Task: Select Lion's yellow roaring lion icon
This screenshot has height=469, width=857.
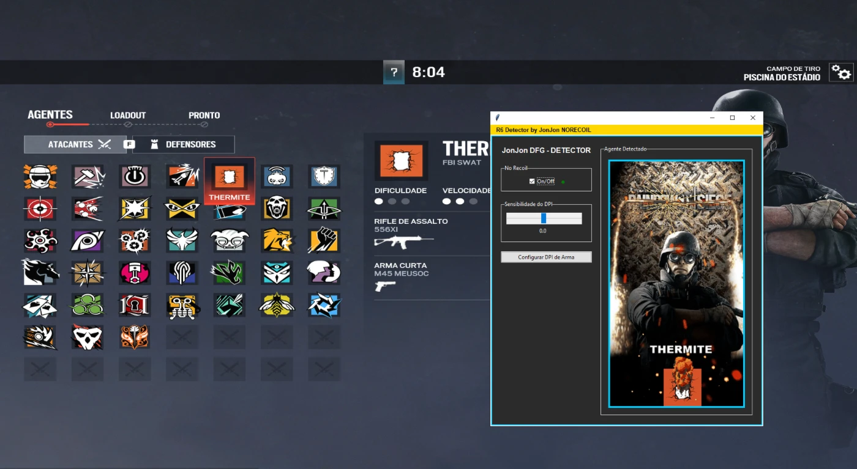Action: [x=277, y=240]
